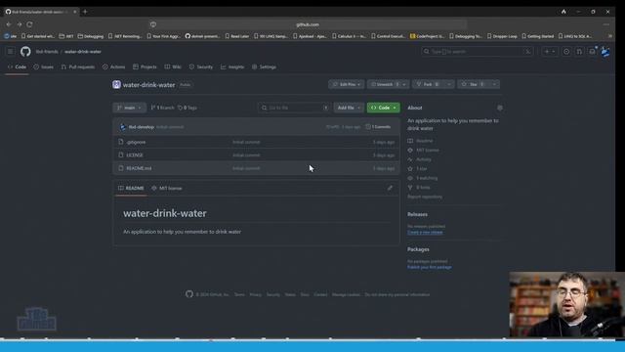
Task: Click Create a new release link
Action: pos(425,233)
